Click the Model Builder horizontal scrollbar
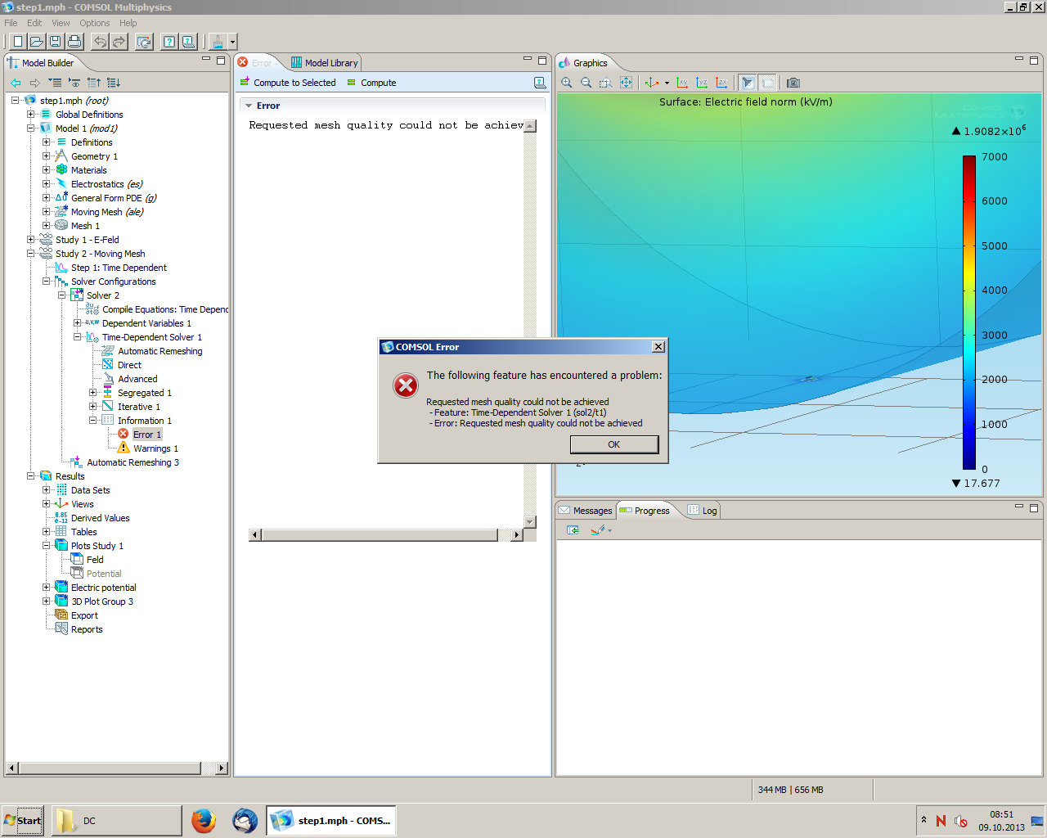The image size is (1047, 838). 117,768
